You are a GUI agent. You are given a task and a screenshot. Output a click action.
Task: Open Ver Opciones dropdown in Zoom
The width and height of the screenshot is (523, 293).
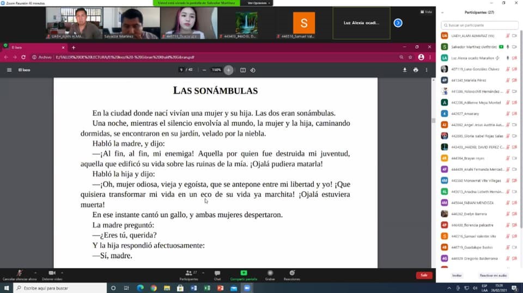click(x=259, y=3)
